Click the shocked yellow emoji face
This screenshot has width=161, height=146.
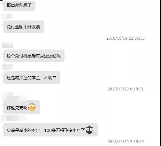pos(32,107)
